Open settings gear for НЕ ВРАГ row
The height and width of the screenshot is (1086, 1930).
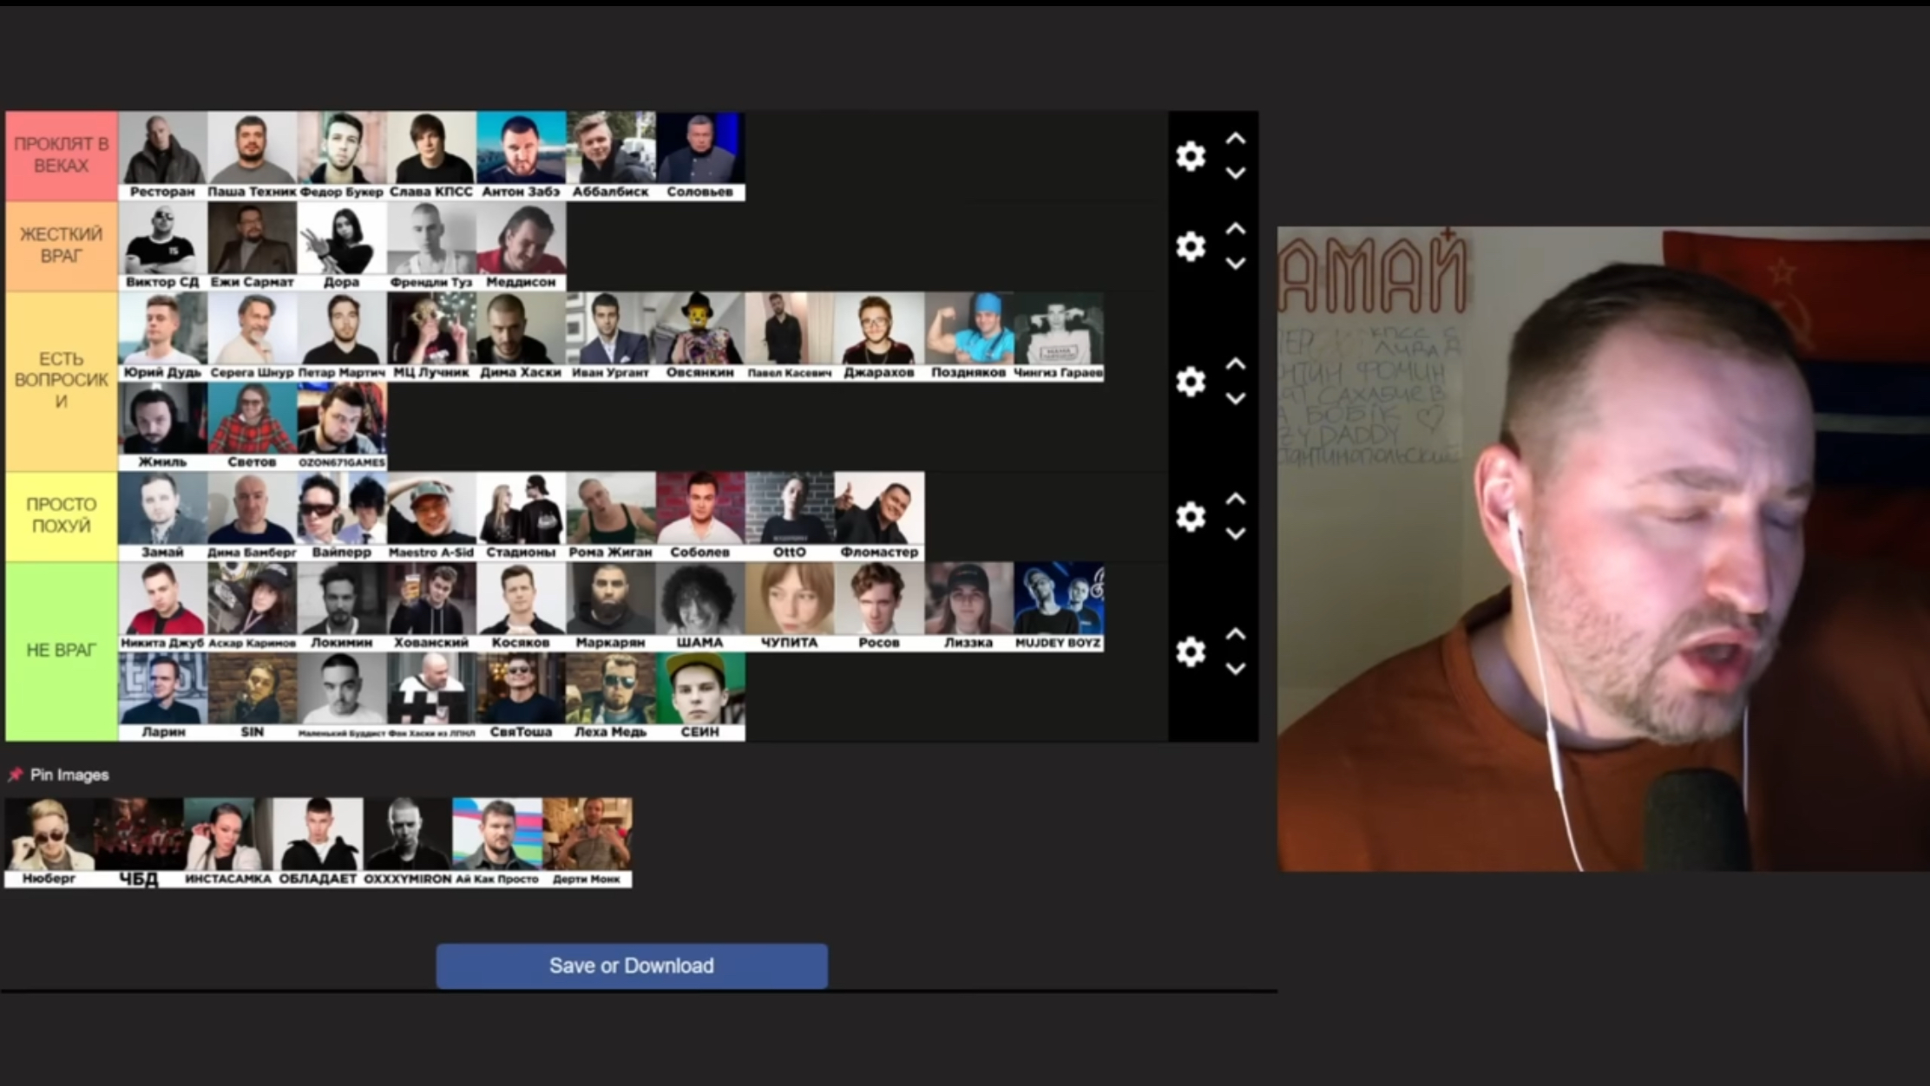coord(1191,651)
